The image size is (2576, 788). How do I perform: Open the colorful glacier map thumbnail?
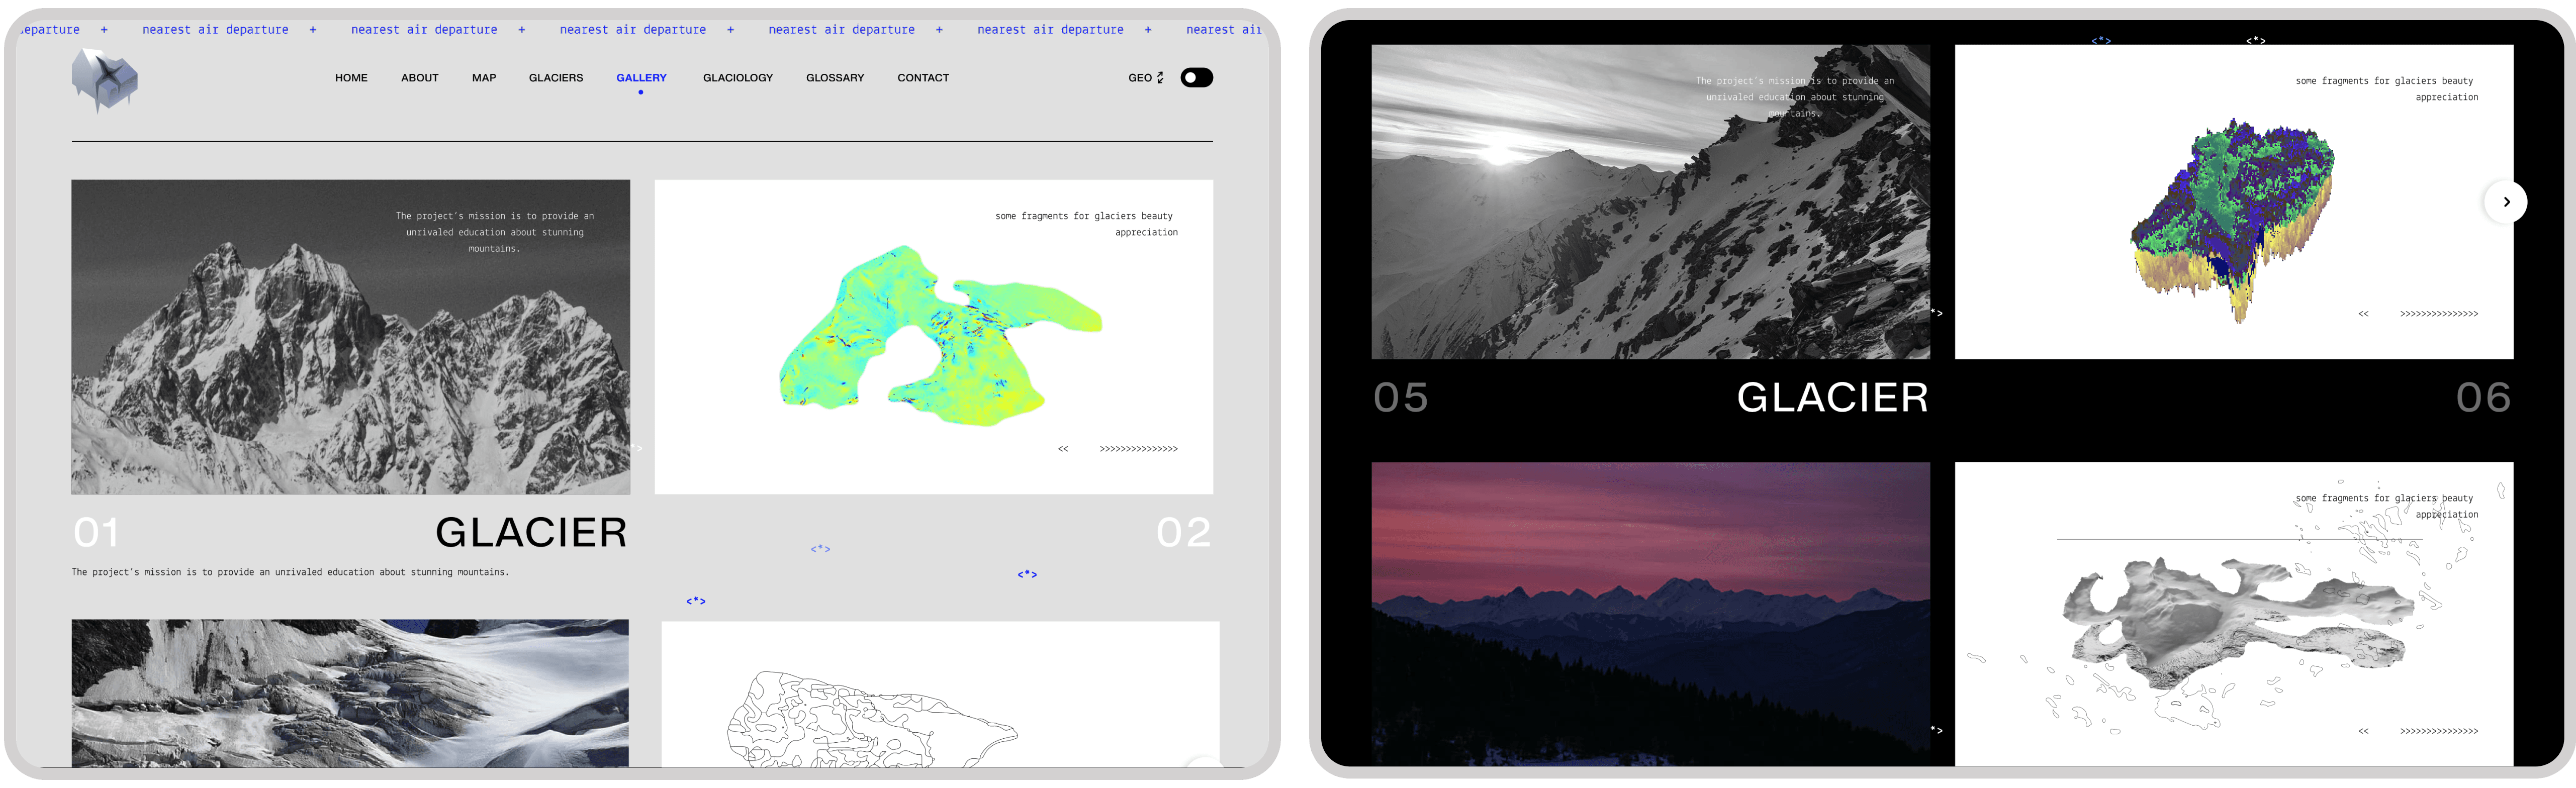934,337
